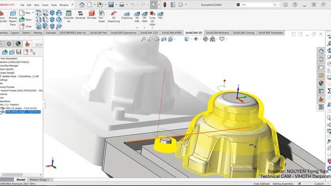This screenshot has height=186, width=331.
Task: Open the File menu
Action: [x=22, y=5]
